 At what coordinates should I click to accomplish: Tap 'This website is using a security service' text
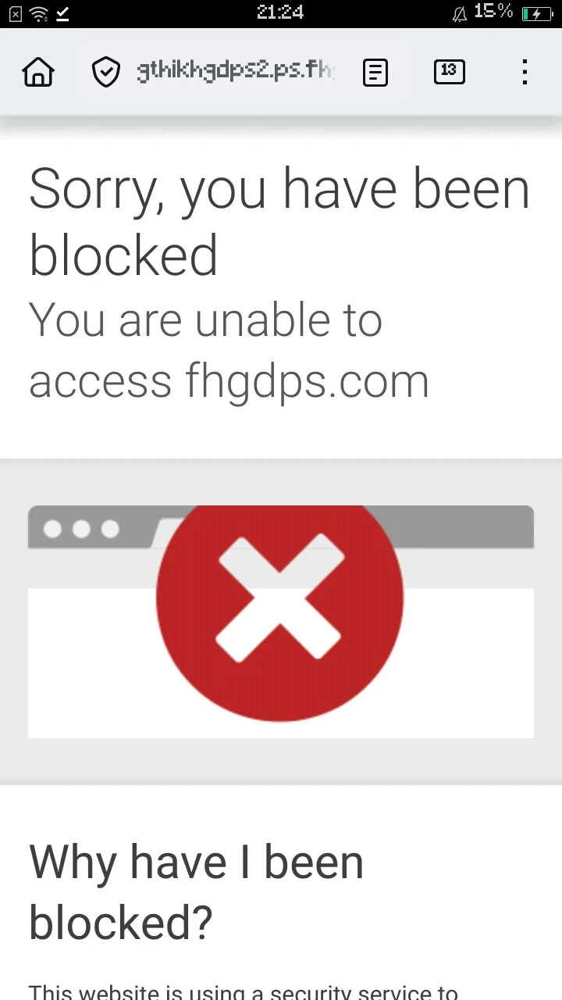pos(243,992)
